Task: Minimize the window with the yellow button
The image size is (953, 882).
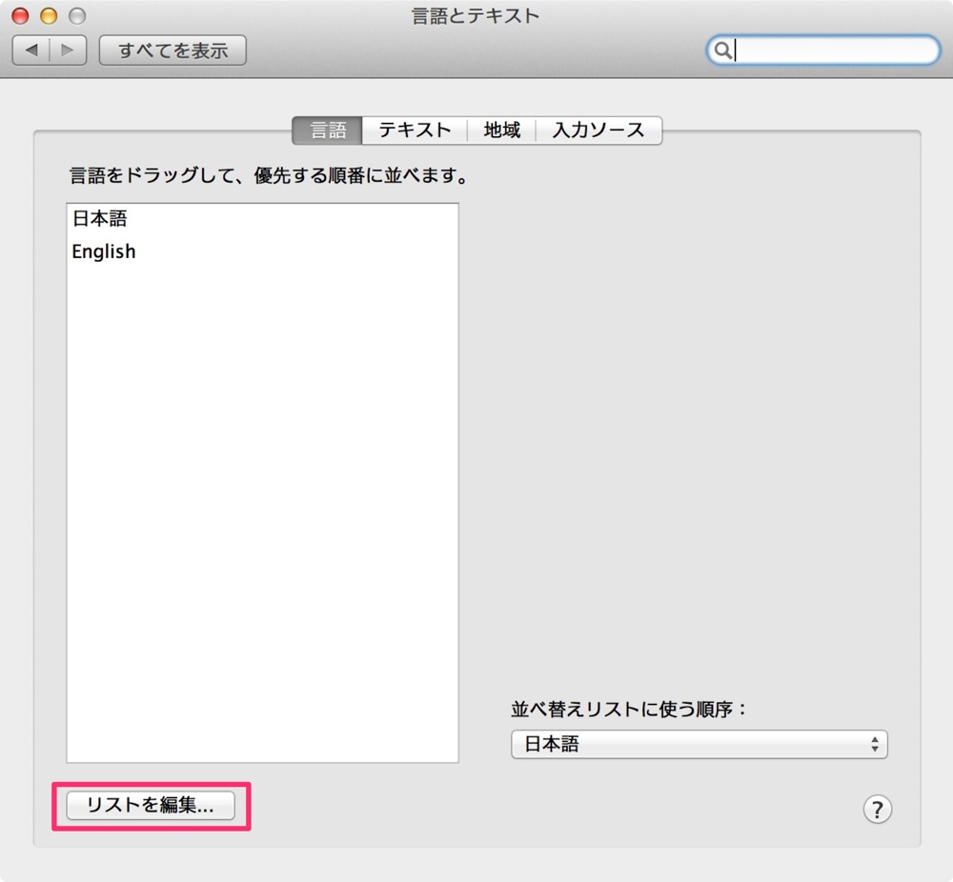Action: point(49,16)
